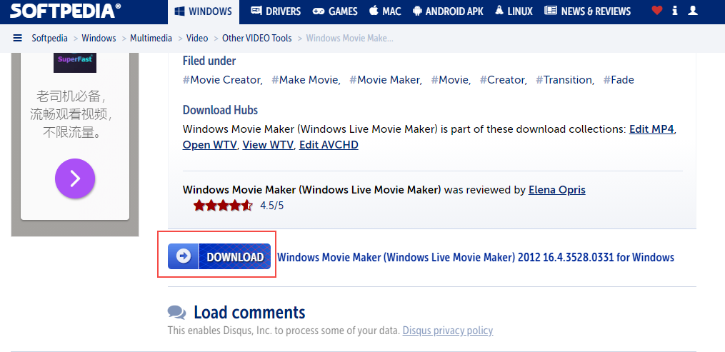
Task: Open the DRIVERS section
Action: pos(276,11)
